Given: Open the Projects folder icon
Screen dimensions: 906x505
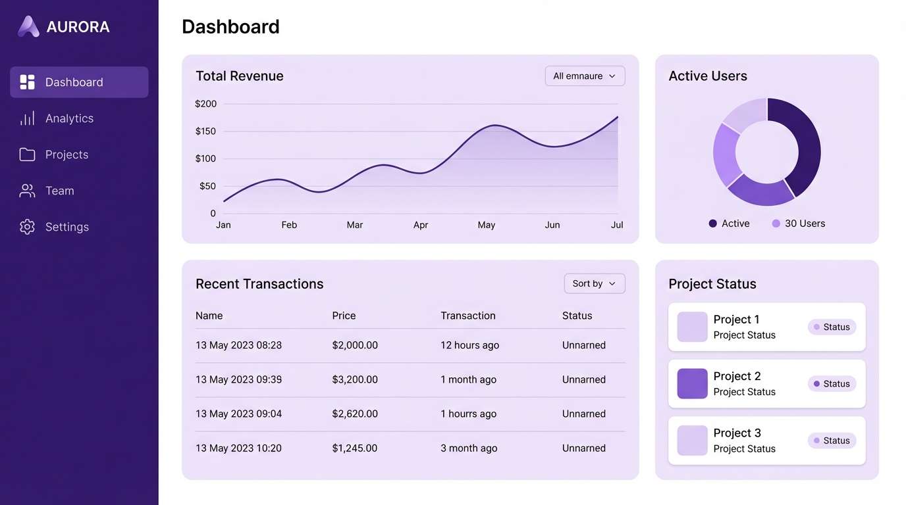Looking at the screenshot, I should coord(27,154).
